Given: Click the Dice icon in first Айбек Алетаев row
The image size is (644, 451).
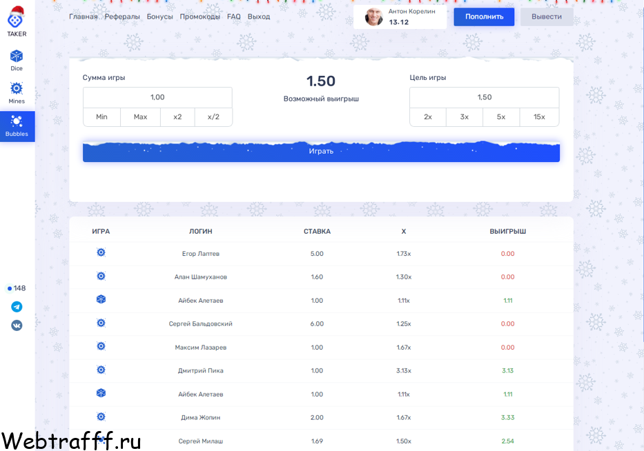Looking at the screenshot, I should pyautogui.click(x=101, y=299).
